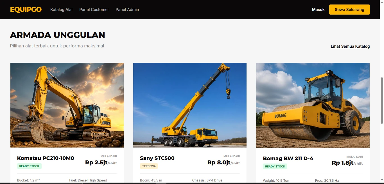Click the EQUIPGO logo
The width and height of the screenshot is (384, 184).
[x=26, y=10]
